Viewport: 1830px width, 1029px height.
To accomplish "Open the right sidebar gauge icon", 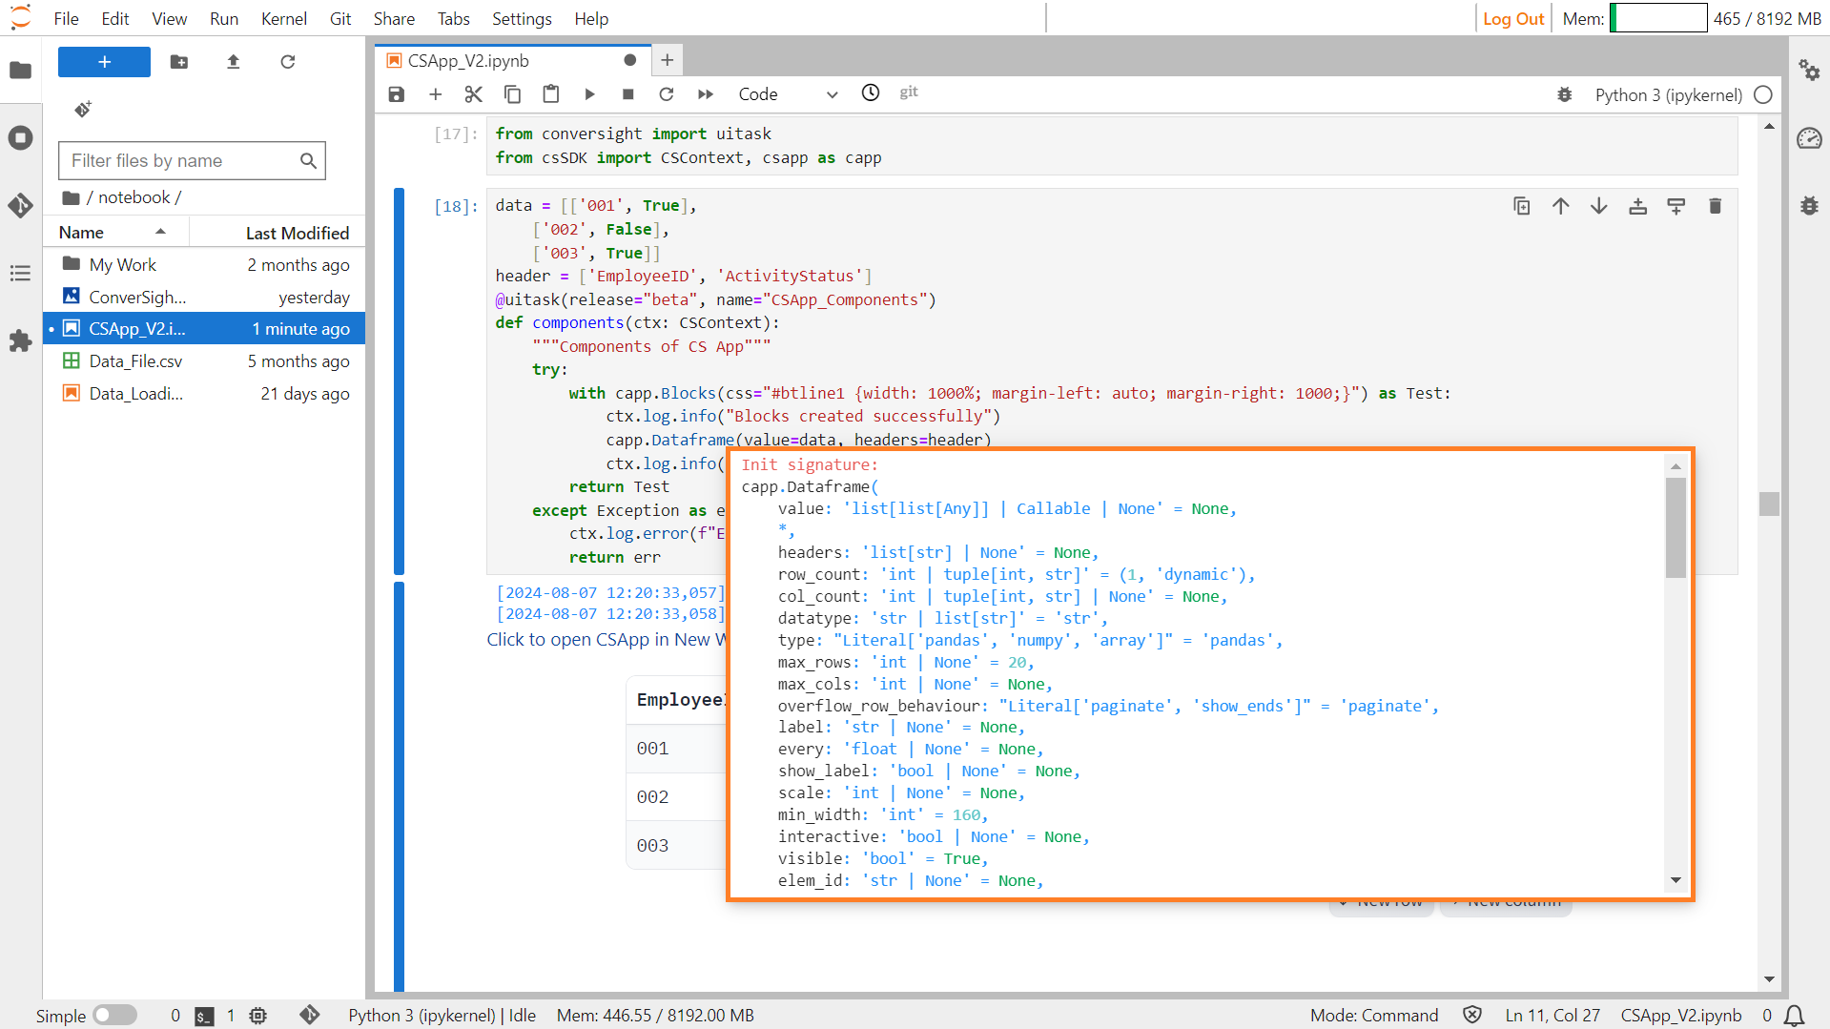I will pos(1809,138).
